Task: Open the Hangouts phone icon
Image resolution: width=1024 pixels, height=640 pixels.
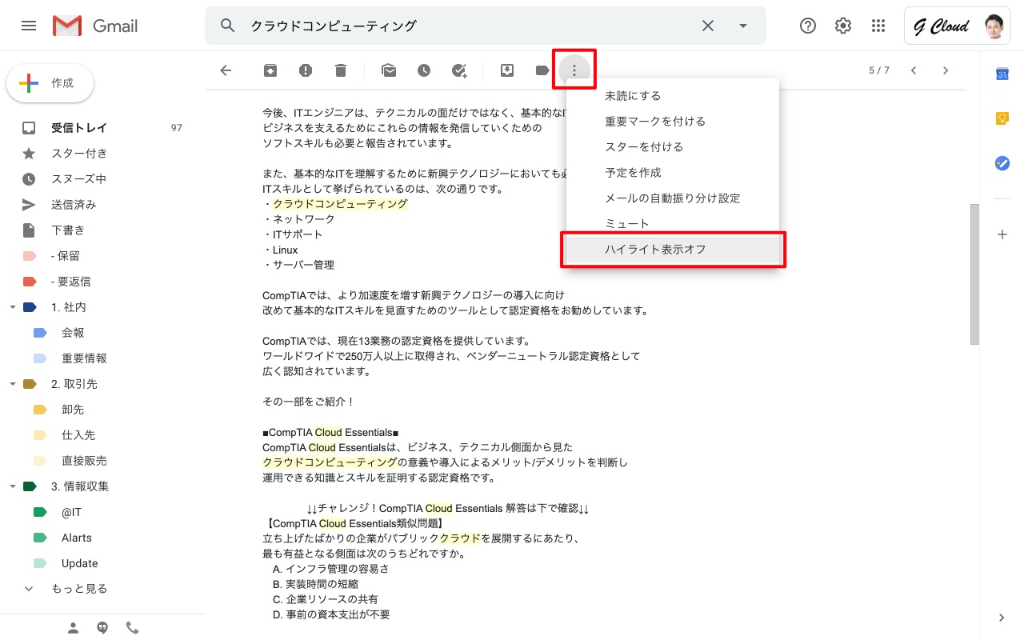Action: (x=132, y=628)
